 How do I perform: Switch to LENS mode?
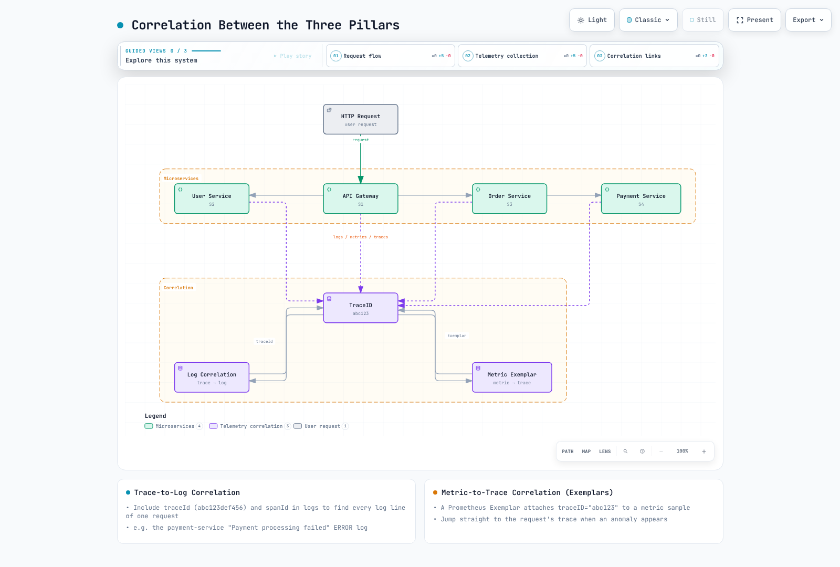pos(605,451)
